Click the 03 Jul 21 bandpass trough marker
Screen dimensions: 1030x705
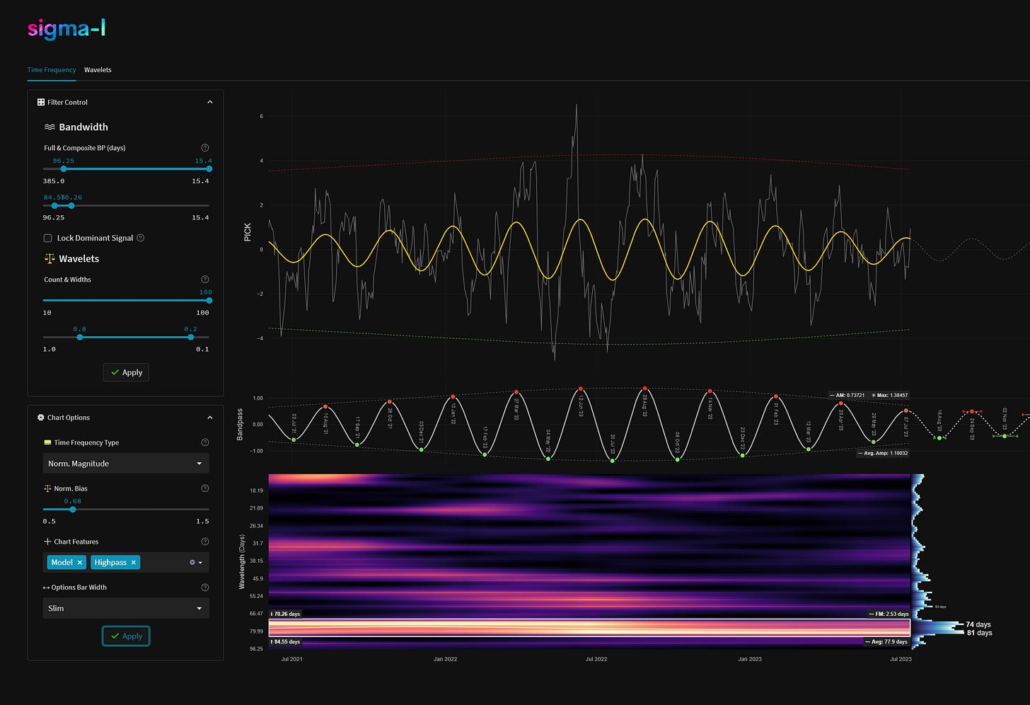tap(294, 440)
